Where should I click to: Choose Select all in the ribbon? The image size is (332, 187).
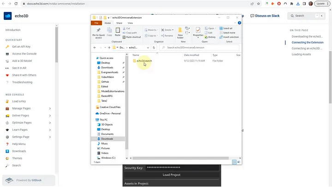click(x=227, y=29)
